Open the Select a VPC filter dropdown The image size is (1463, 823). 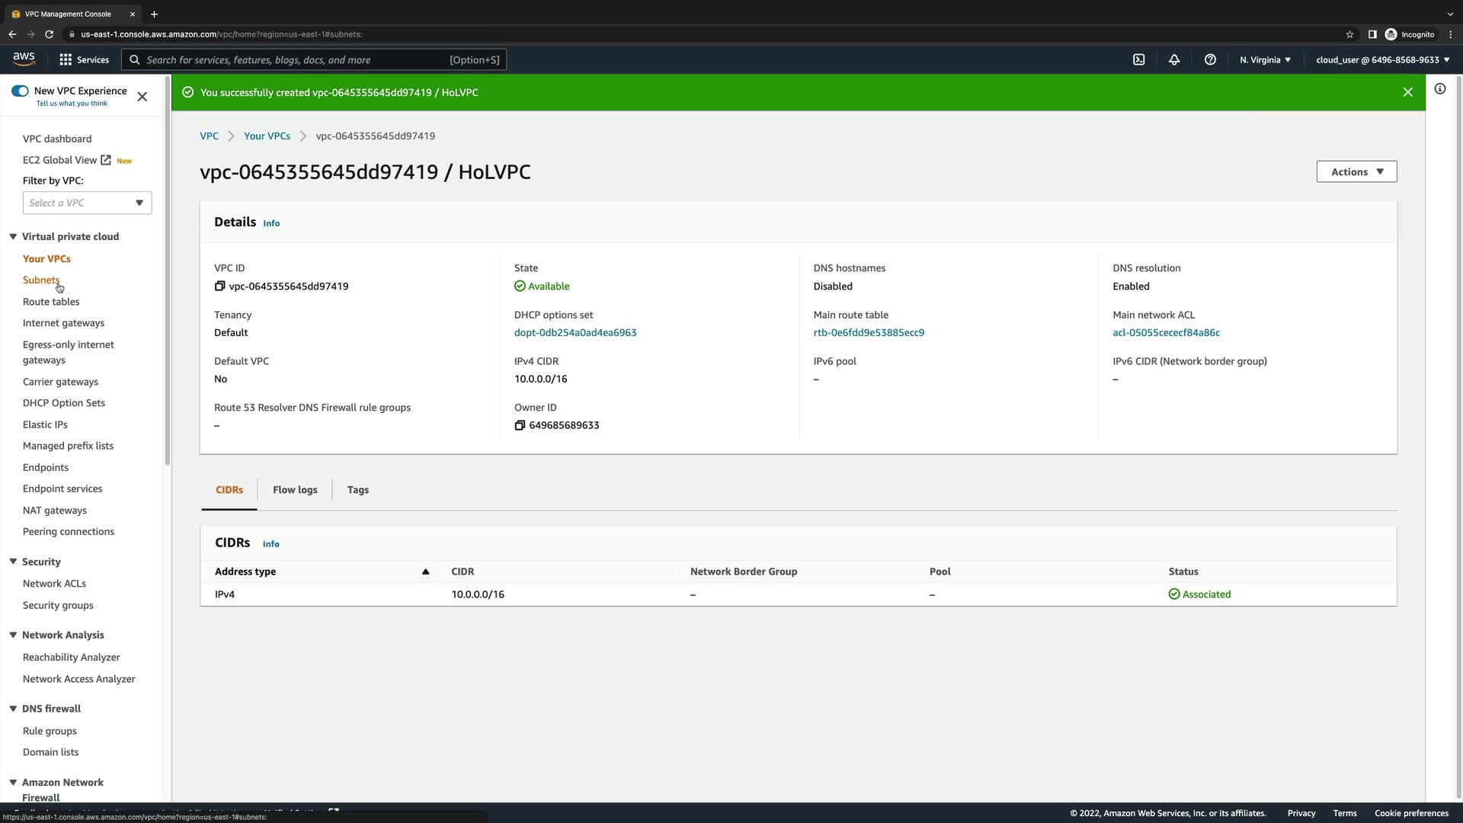(x=87, y=203)
